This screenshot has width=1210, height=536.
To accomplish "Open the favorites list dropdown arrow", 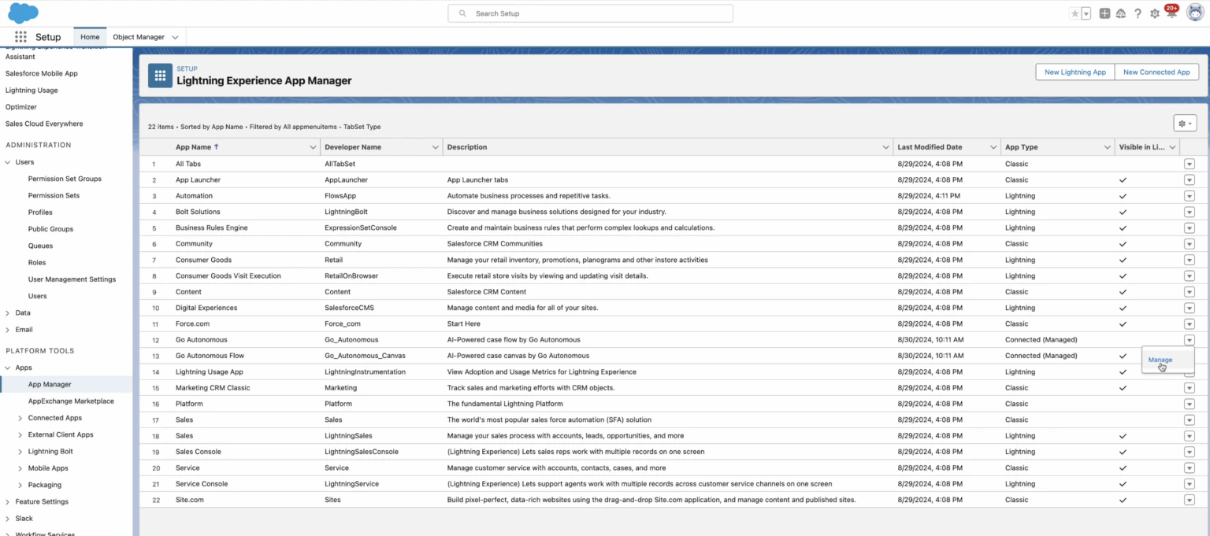I will point(1086,13).
